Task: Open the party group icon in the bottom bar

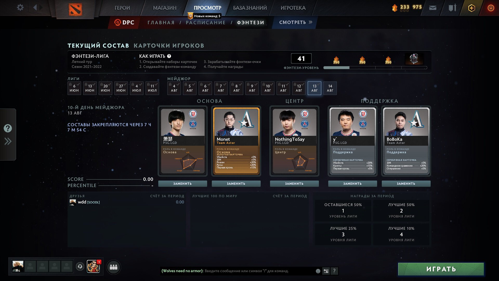Action: click(114, 267)
